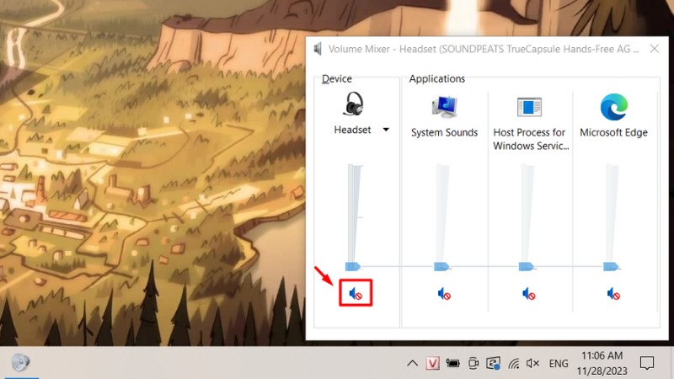Viewport: 674px width, 379px height.
Task: Toggle mute for Host Process for Windows Services
Action: click(x=529, y=294)
